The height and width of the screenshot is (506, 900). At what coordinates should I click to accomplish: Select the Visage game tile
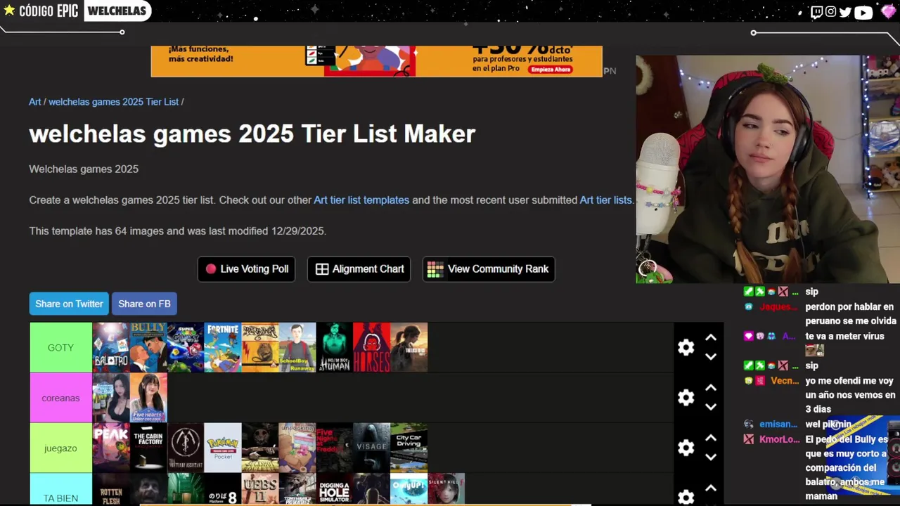pos(371,448)
